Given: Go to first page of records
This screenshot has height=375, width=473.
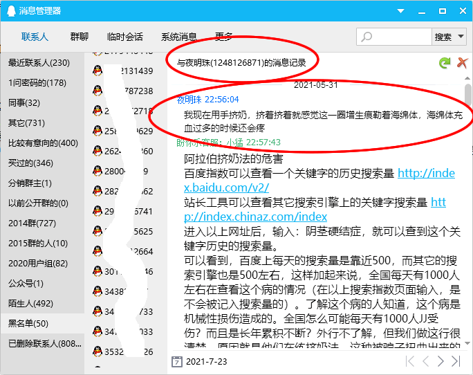Looking at the screenshot, I should pyautogui.click(x=410, y=361).
